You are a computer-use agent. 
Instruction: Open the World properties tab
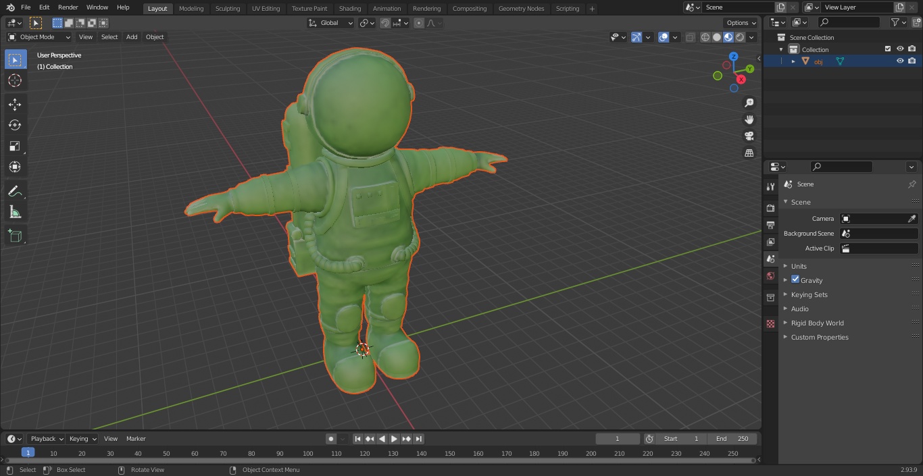770,276
